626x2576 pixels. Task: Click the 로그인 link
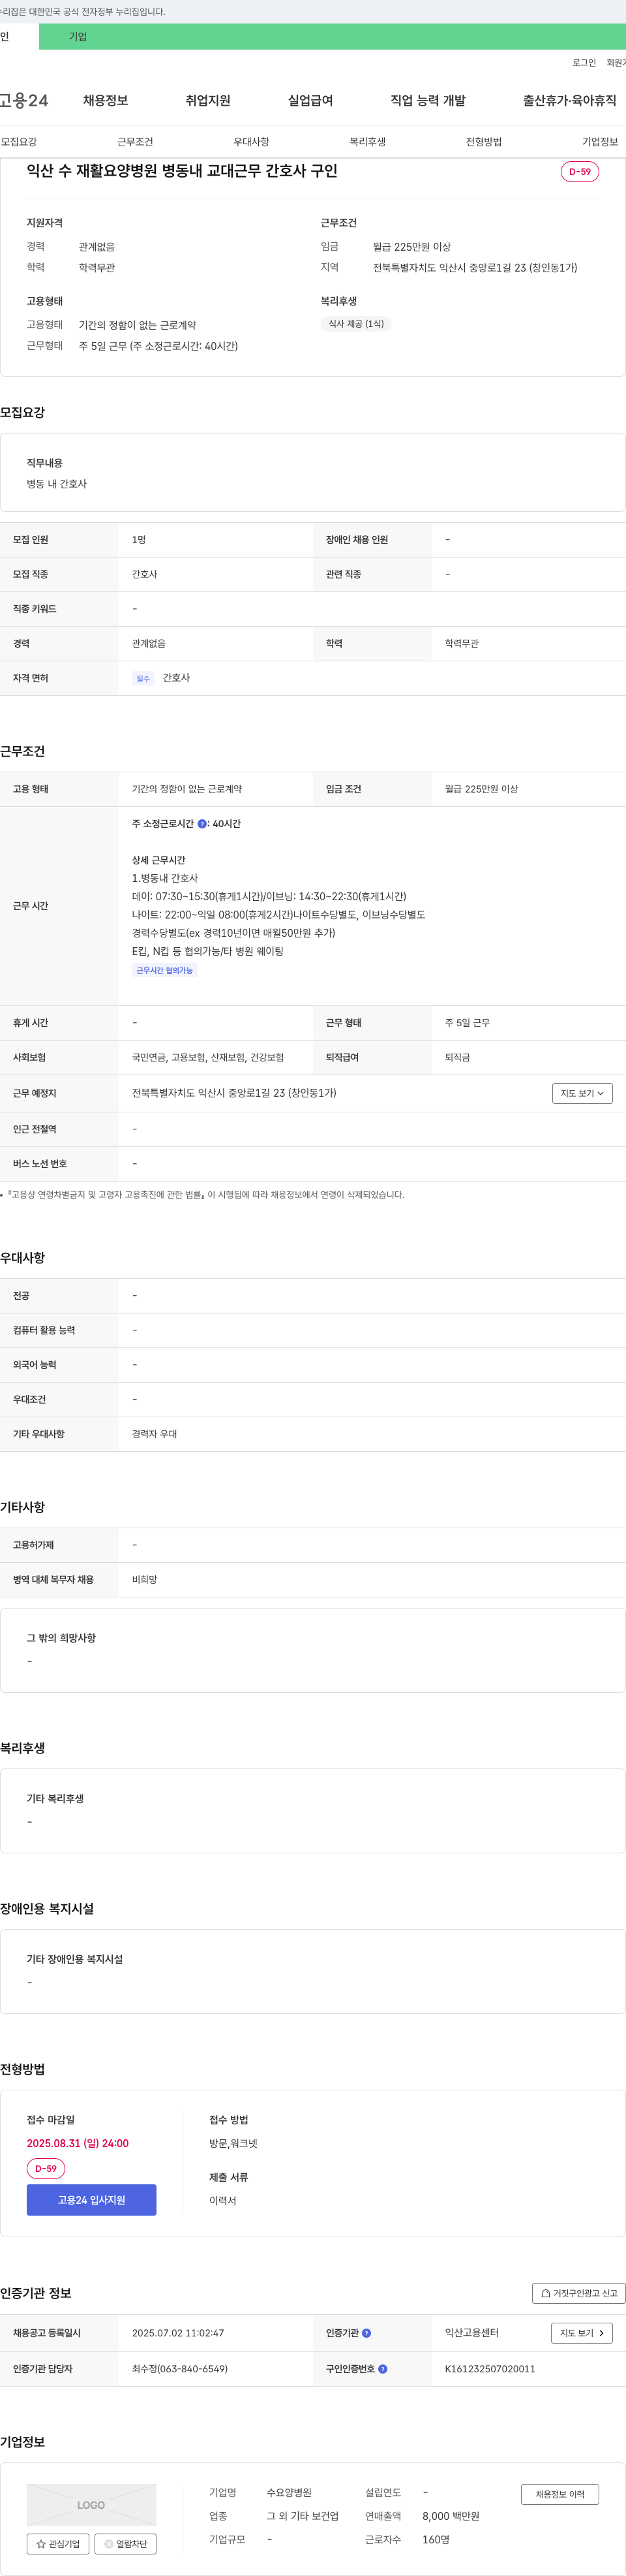584,63
